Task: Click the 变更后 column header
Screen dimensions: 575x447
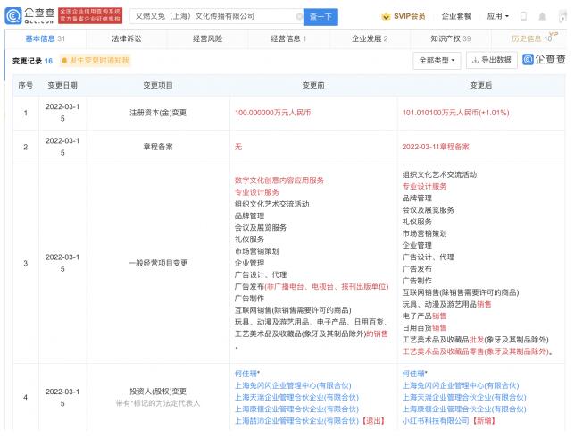Action: 480,85
